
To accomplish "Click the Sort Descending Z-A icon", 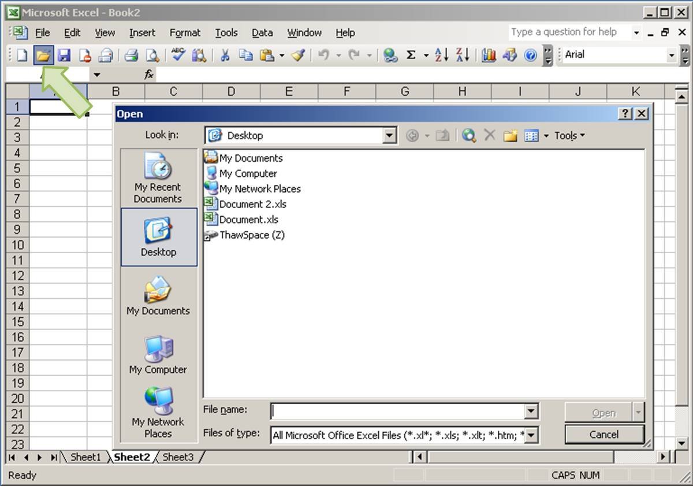I will pyautogui.click(x=463, y=55).
